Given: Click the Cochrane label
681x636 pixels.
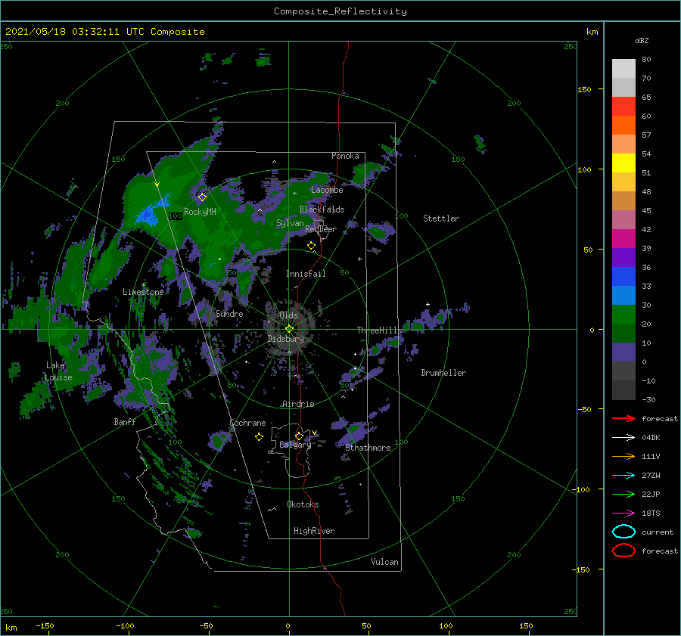Looking at the screenshot, I should tap(247, 423).
